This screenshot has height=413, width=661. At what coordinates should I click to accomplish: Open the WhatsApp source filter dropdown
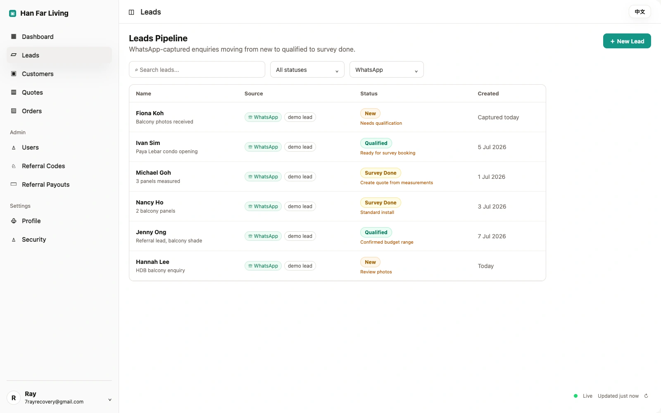pos(387,69)
